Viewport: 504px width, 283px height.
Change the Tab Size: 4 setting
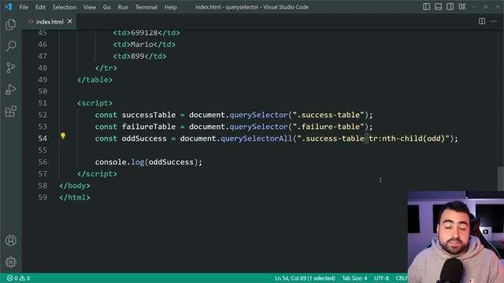354,278
